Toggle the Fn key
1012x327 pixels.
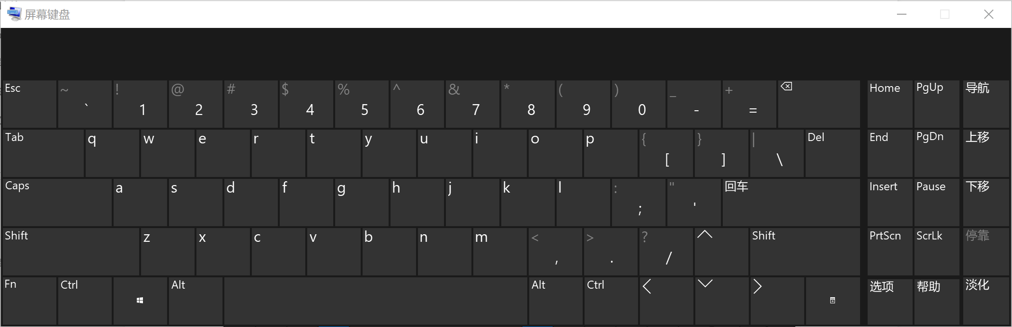tap(29, 300)
